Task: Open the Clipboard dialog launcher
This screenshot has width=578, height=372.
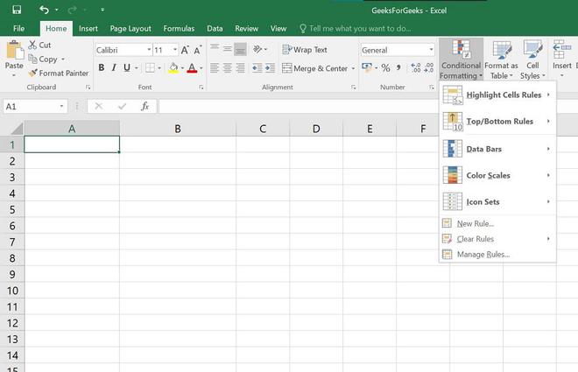Action: (88, 88)
